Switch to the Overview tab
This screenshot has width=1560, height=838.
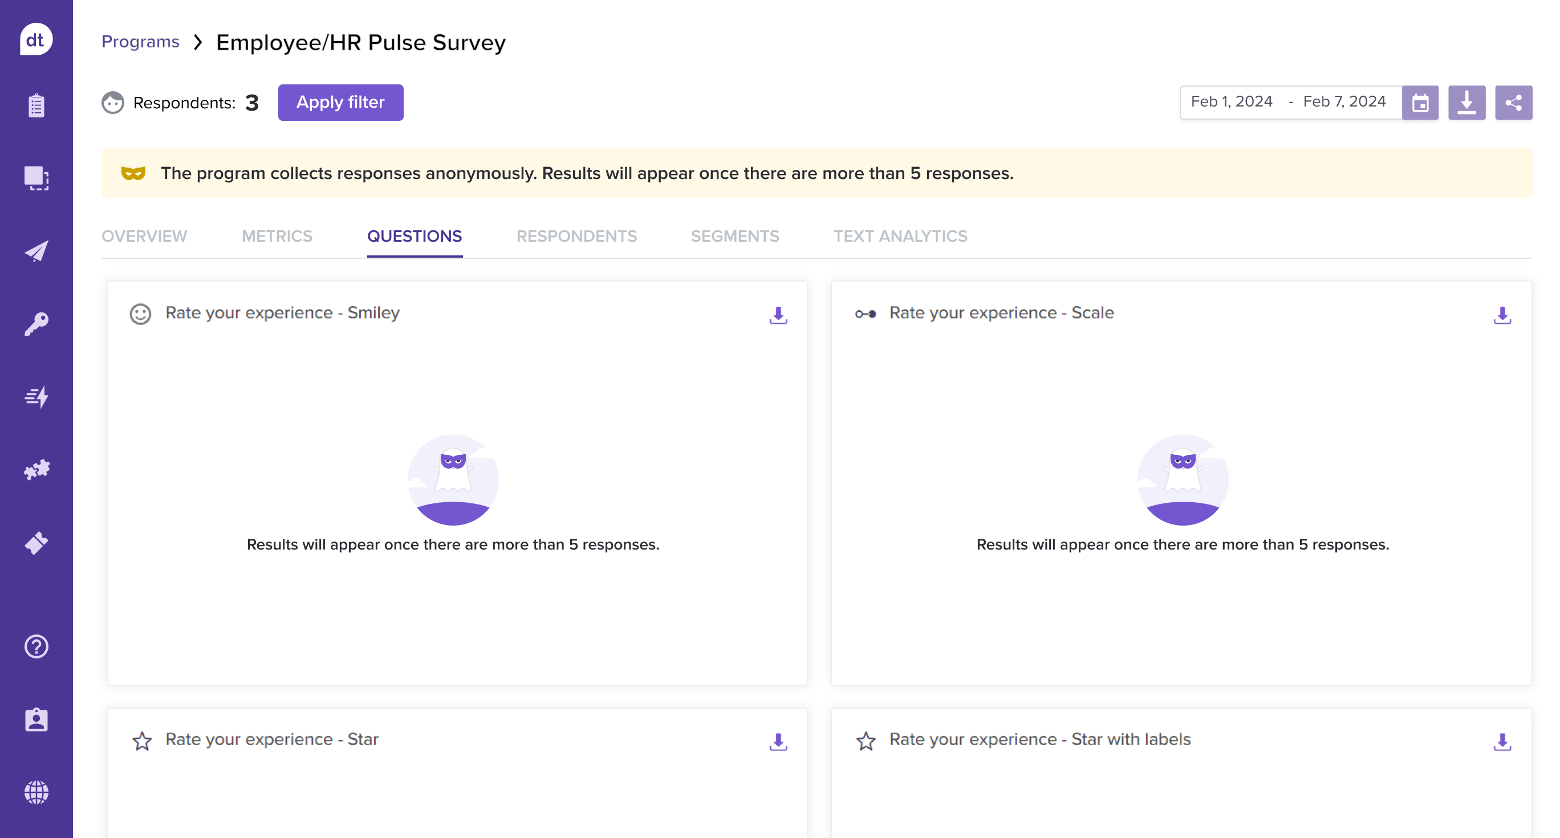[144, 236]
